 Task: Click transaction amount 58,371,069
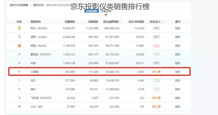pyautogui.click(x=112, y=46)
